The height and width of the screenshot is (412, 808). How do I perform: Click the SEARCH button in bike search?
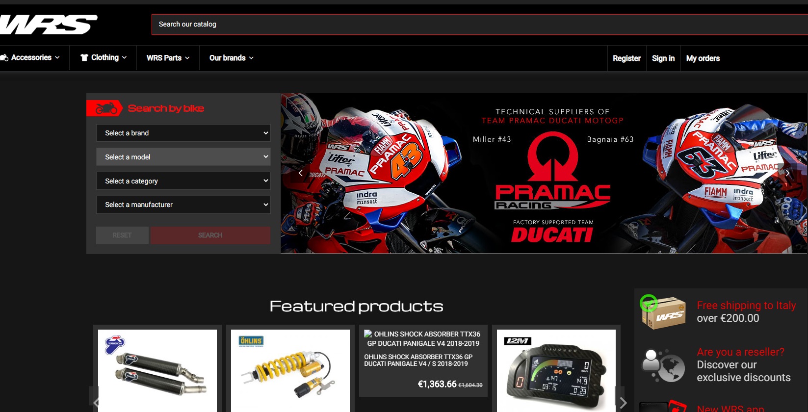click(x=210, y=235)
